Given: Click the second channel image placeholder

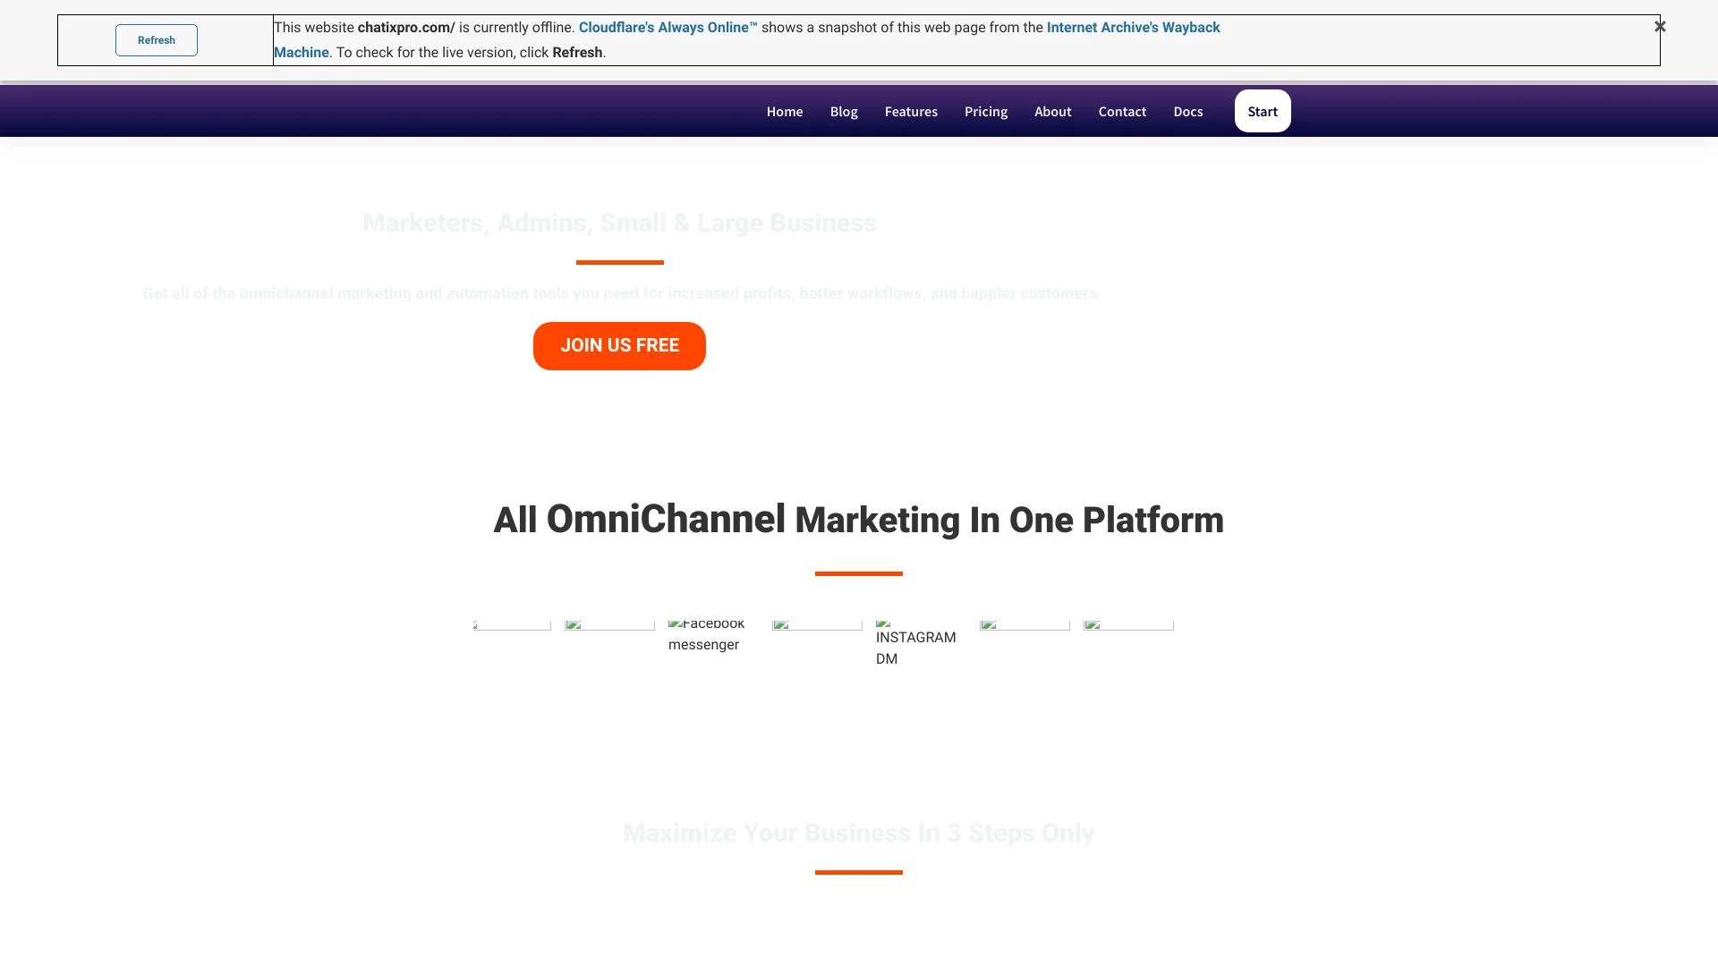Looking at the screenshot, I should point(609,626).
